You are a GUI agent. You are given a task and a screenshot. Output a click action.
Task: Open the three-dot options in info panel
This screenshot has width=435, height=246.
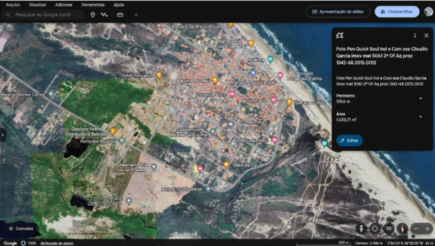[x=415, y=35]
